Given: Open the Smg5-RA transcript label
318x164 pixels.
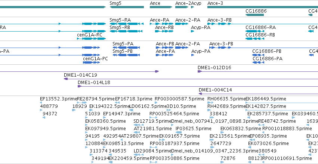Looking at the screenshot, I should [120, 20].
